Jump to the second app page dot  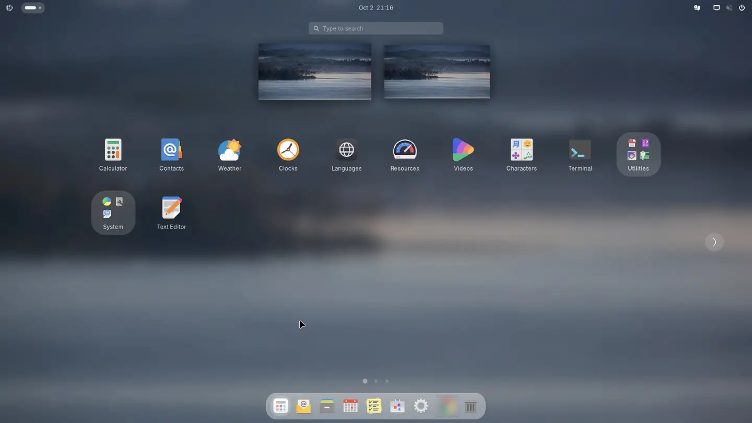(376, 381)
